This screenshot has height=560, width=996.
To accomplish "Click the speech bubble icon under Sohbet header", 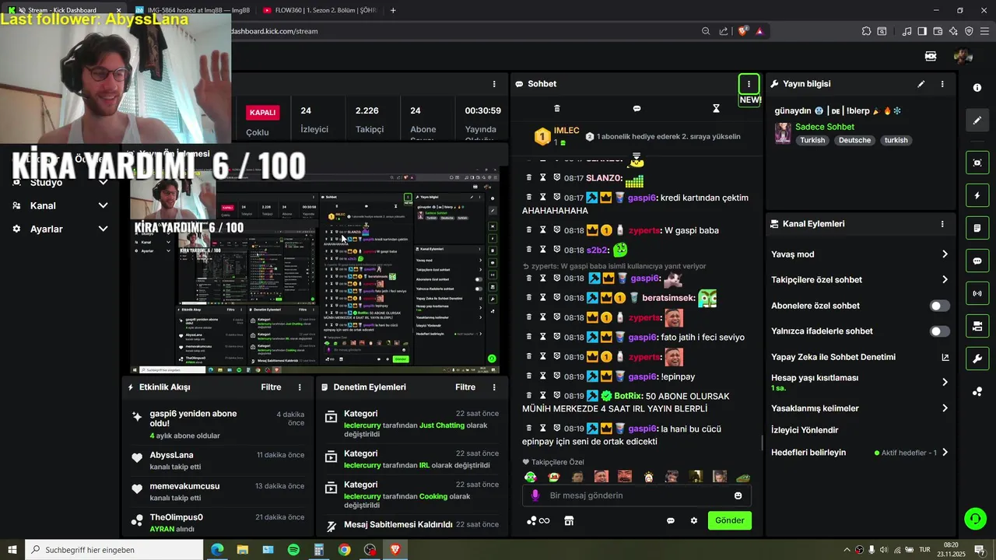I will [x=637, y=108].
